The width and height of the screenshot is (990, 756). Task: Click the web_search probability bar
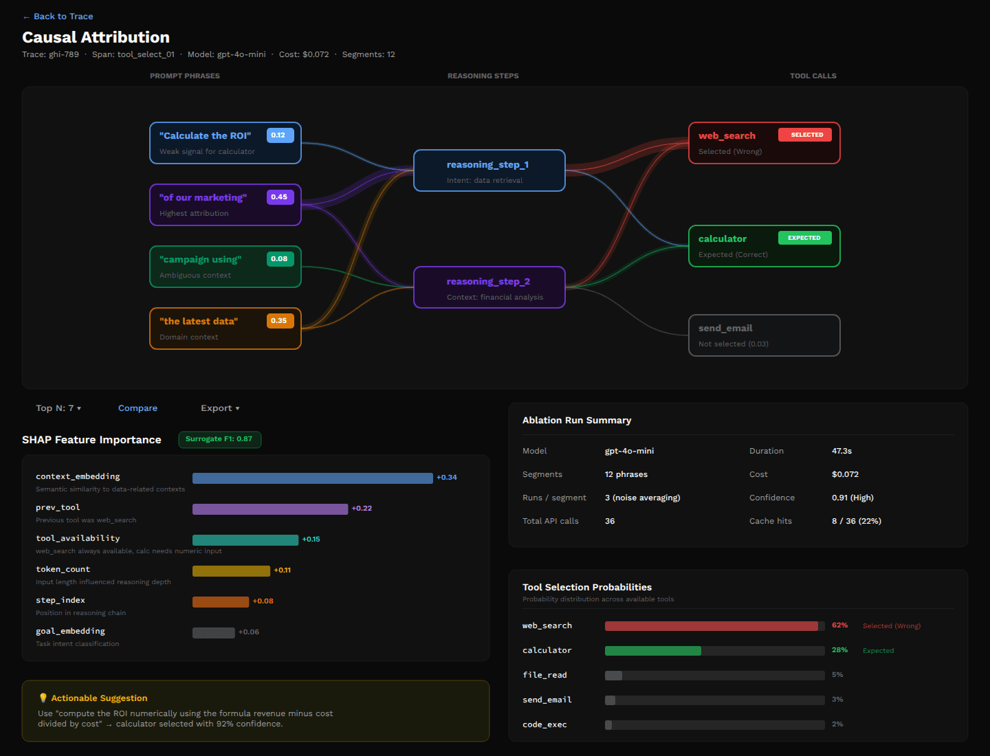pyautogui.click(x=711, y=626)
